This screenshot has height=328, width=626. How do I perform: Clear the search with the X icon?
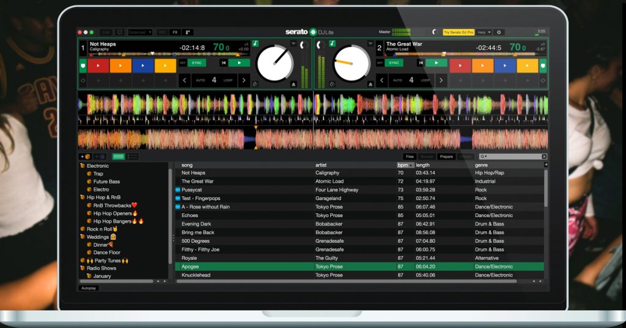coord(543,157)
